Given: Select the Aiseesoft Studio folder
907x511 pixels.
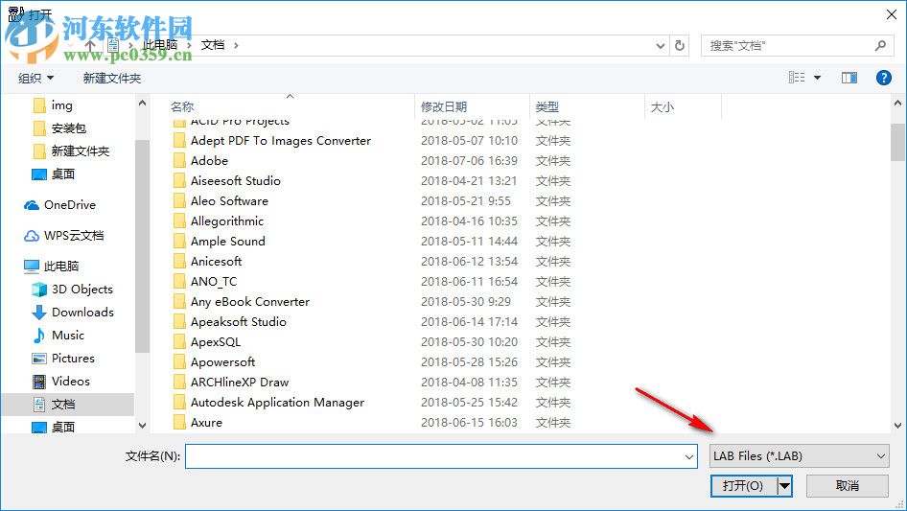Looking at the screenshot, I should [x=236, y=181].
